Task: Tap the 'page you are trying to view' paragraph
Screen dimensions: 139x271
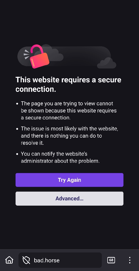Action: pyautogui.click(x=69, y=111)
